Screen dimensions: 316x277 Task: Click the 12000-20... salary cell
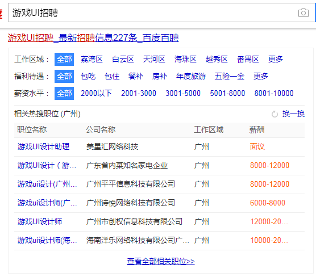[269, 221]
